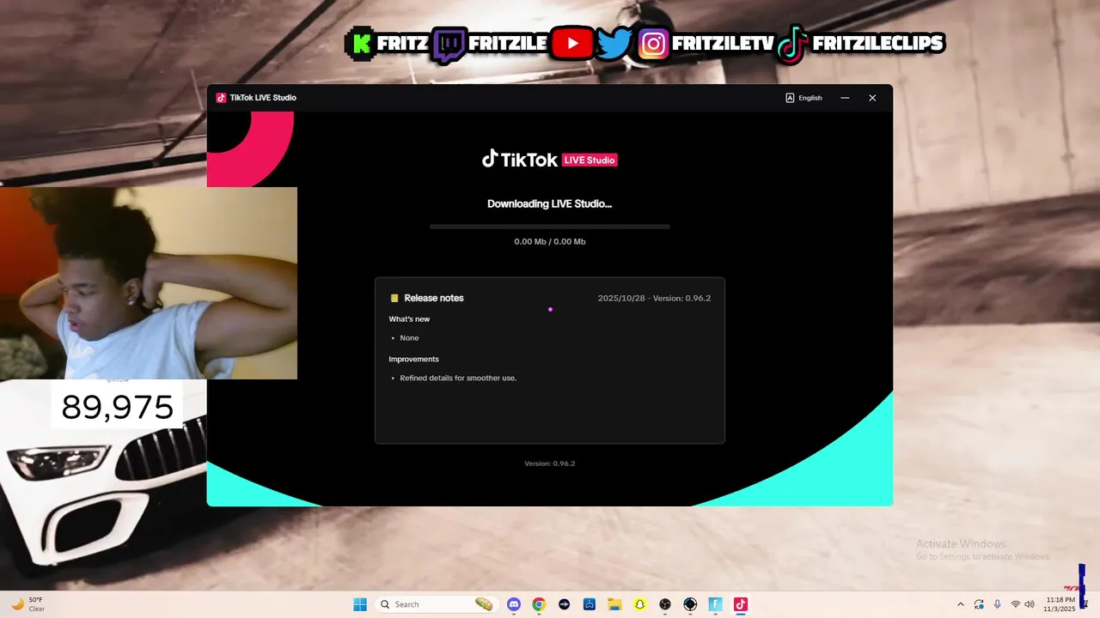This screenshot has height=618, width=1100.
Task: Open the Wi-Fi network tray icon
Action: click(x=1015, y=604)
